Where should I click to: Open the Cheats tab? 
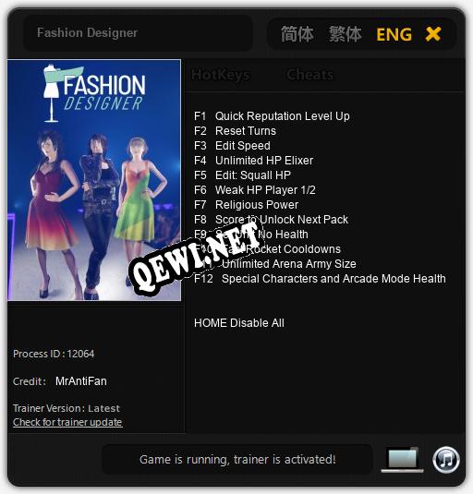310,75
